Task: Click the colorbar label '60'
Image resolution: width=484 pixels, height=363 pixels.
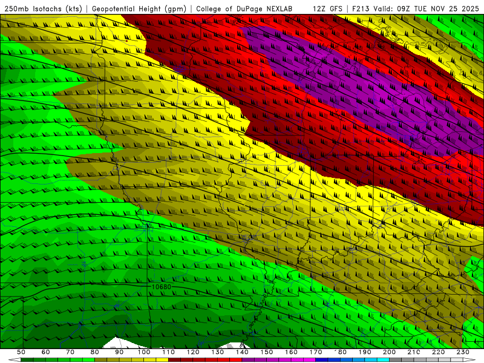Action: tap(45, 352)
